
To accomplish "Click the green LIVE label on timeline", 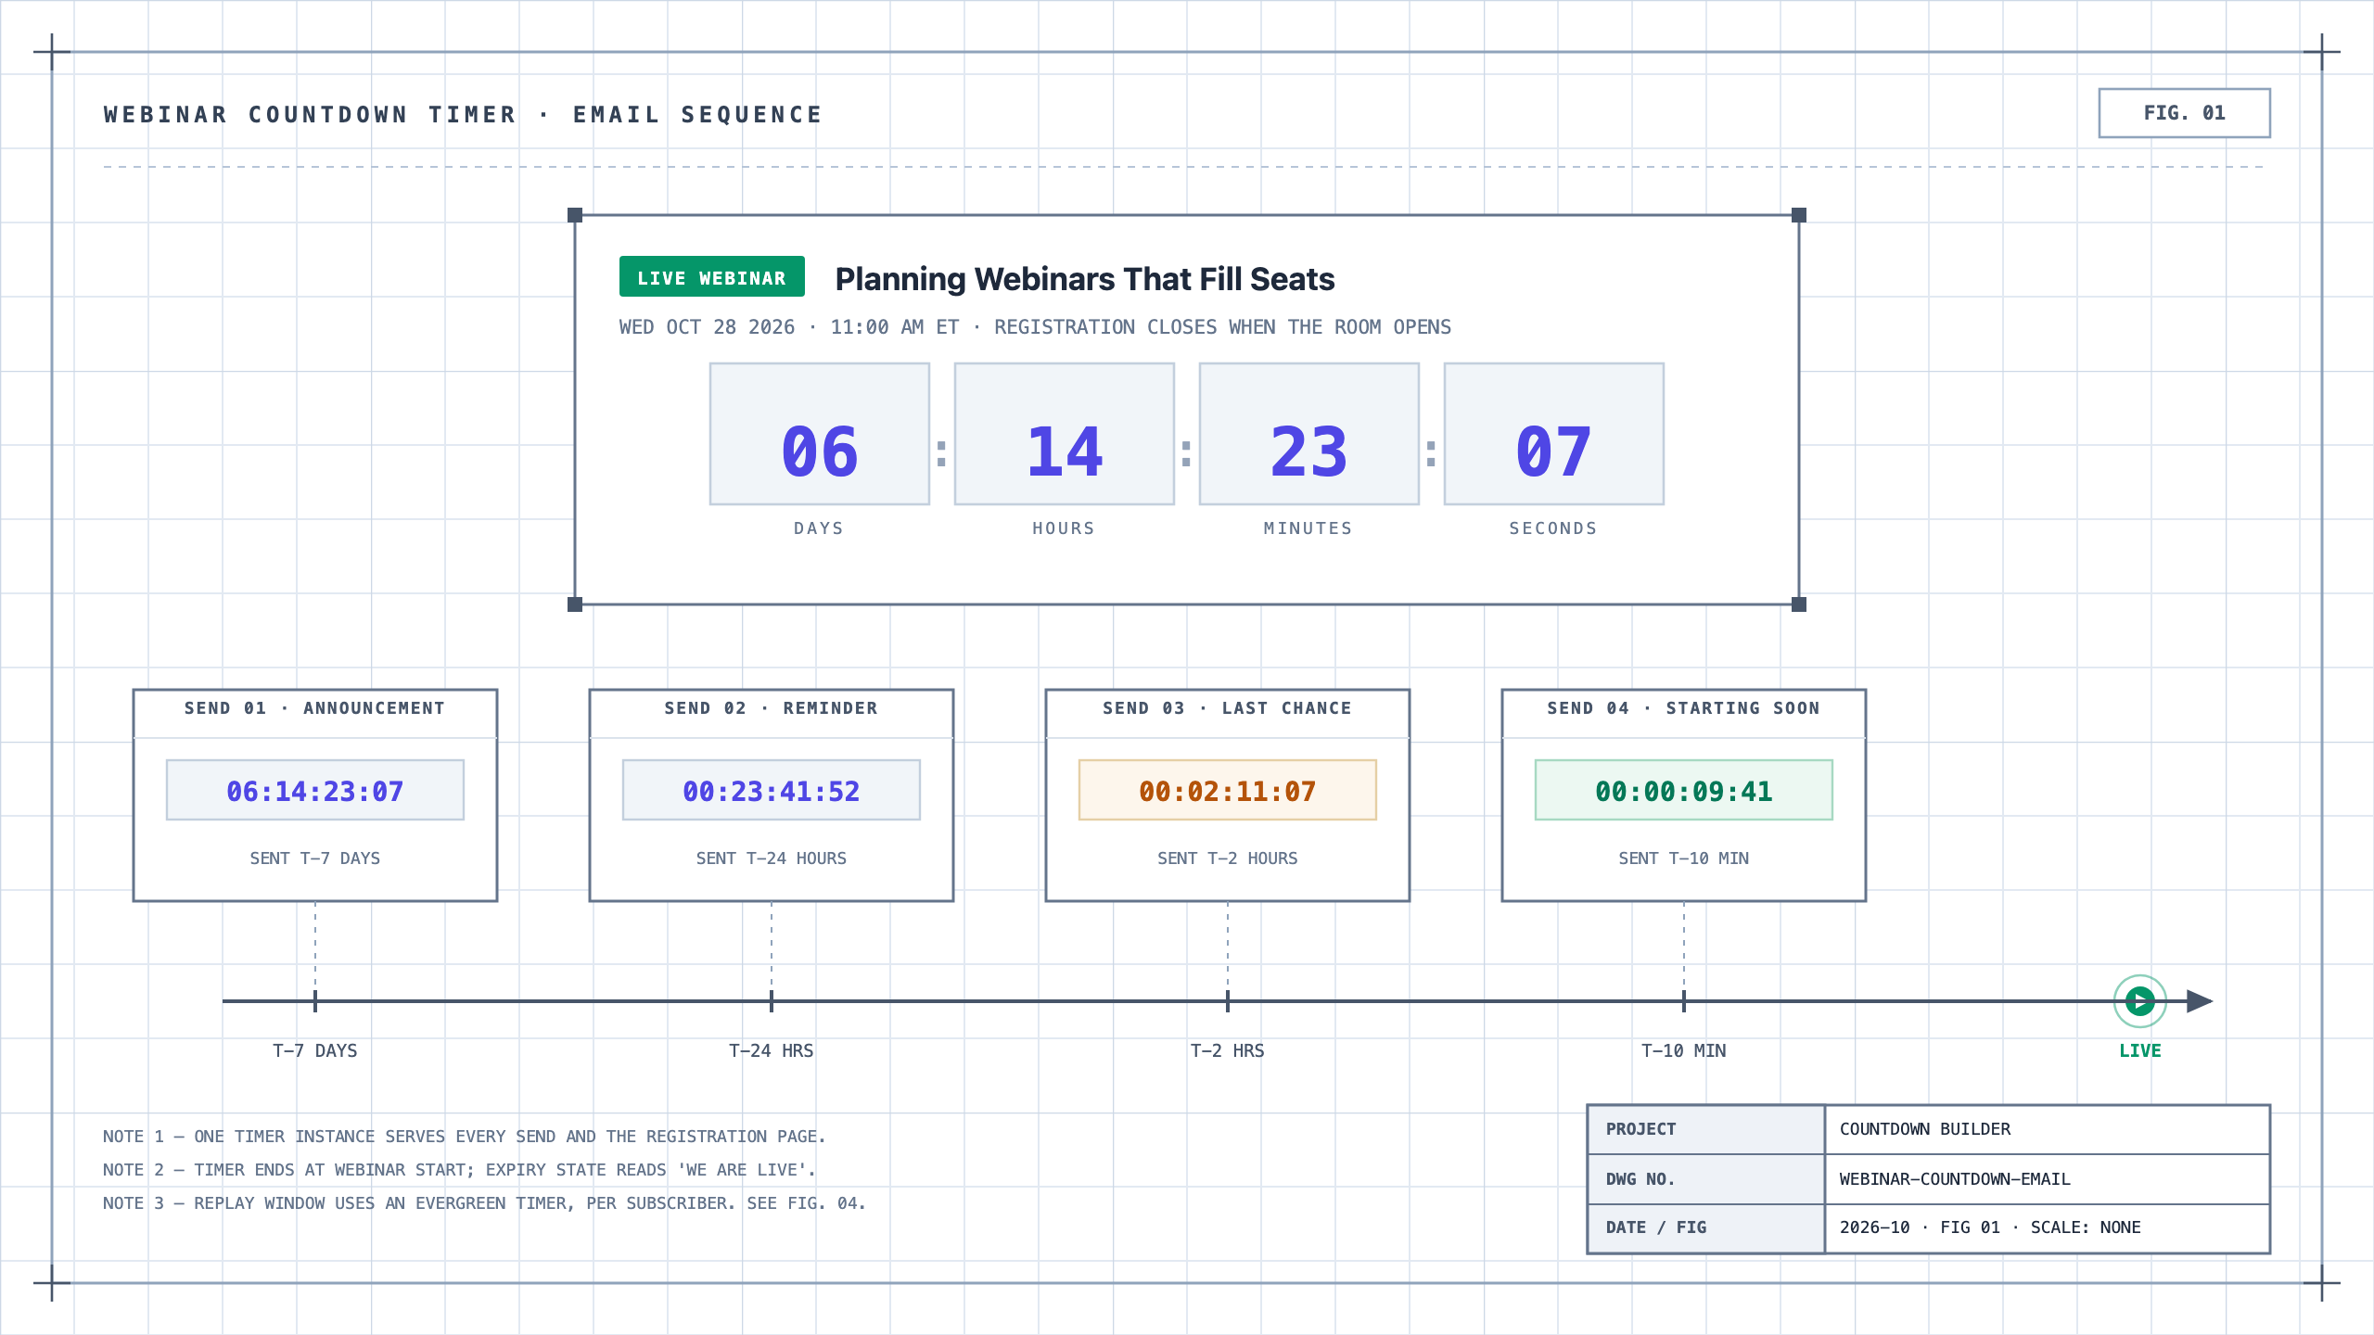I will click(2139, 1050).
